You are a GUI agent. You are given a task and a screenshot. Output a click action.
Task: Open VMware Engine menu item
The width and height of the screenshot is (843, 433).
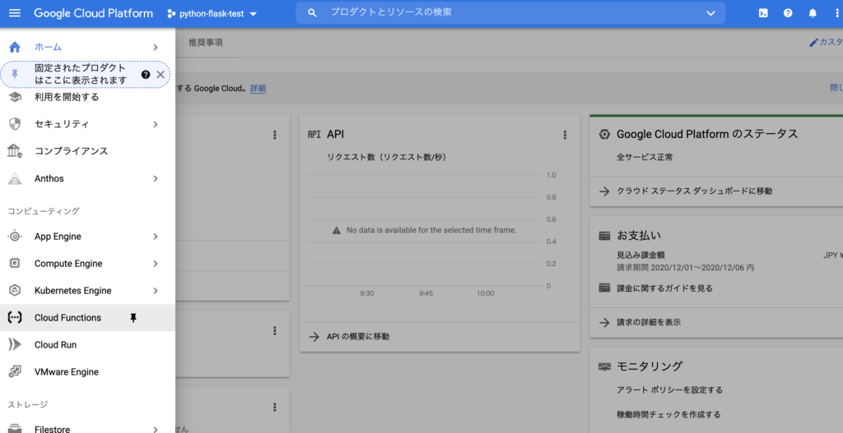coord(87,372)
